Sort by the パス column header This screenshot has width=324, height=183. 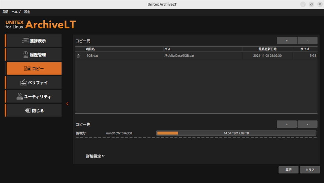point(203,49)
